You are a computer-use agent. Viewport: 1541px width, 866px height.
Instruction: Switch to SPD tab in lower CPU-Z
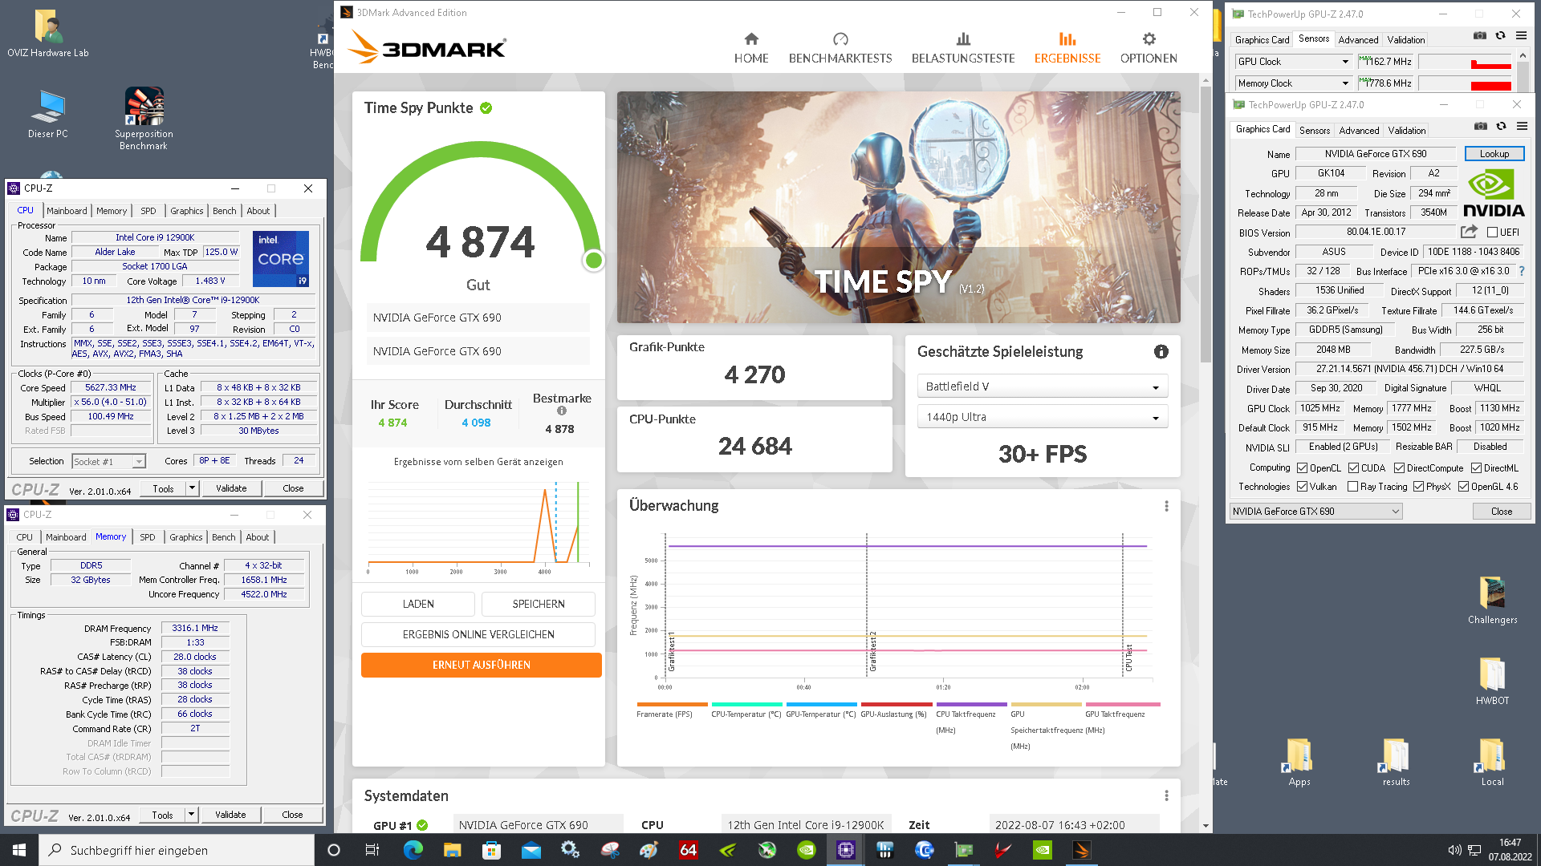click(x=148, y=537)
